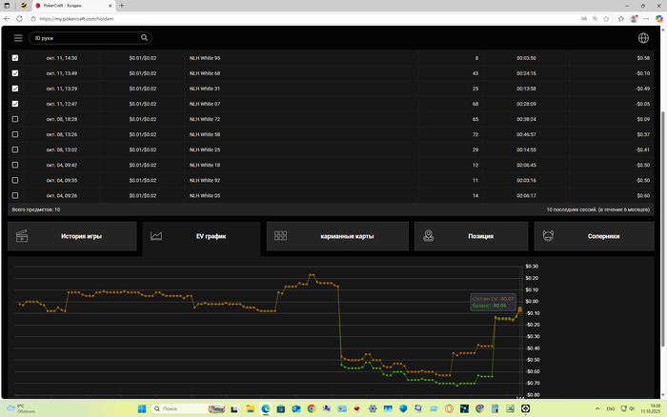
Task: Check the окт. 08, 13:26 session checkbox
Action: coord(15,134)
